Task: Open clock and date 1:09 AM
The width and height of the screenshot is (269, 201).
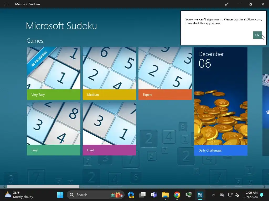Action: pyautogui.click(x=250, y=195)
